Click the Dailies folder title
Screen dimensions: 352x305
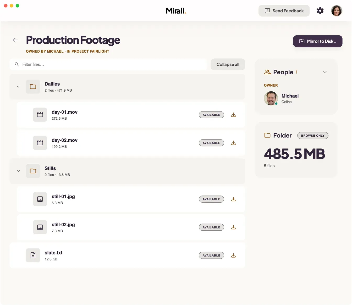(52, 84)
